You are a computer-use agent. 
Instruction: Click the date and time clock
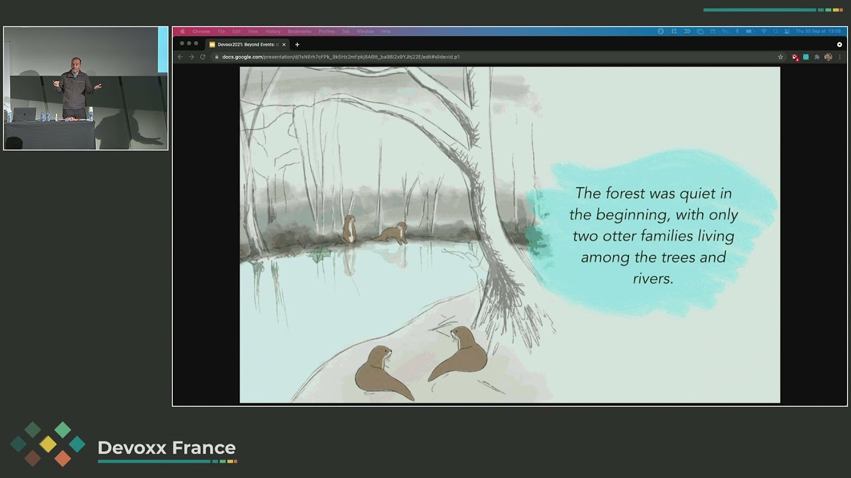point(818,31)
